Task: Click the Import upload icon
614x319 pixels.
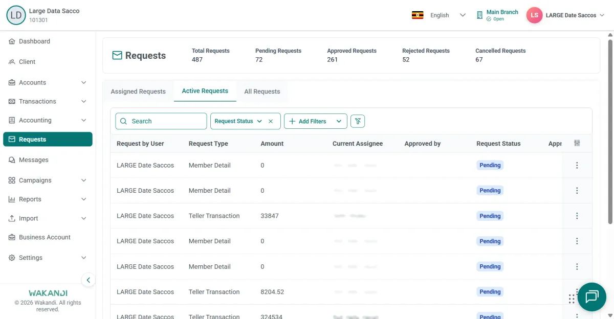Action: coord(12,218)
